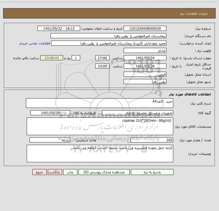Click goods group field 'تجهیزات و وسایل تحصیلی واداری'
Screen dimensions: 219x211
tap(138, 113)
